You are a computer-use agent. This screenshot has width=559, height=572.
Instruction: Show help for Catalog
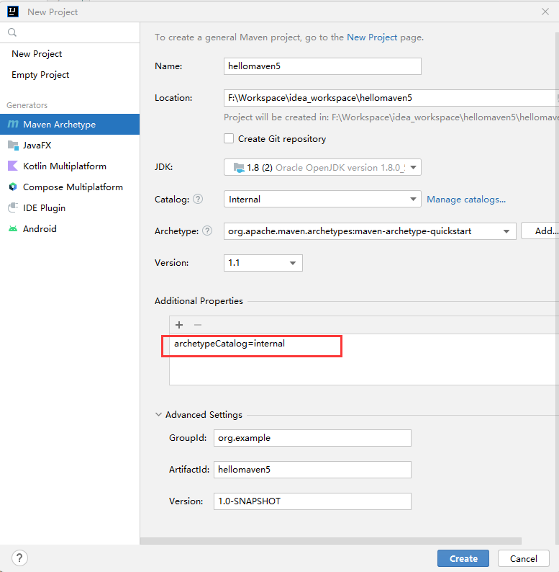pos(198,199)
